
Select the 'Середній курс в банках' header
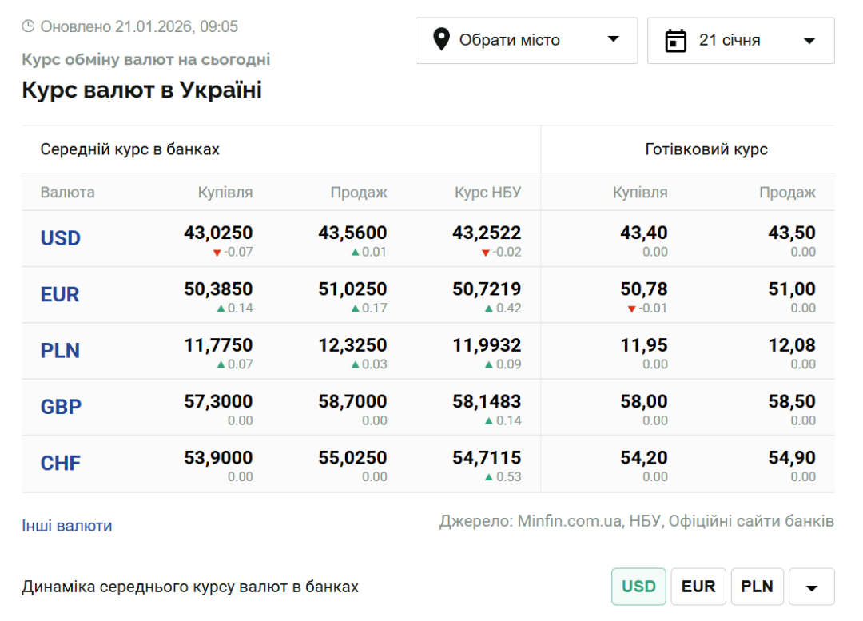coord(130,149)
